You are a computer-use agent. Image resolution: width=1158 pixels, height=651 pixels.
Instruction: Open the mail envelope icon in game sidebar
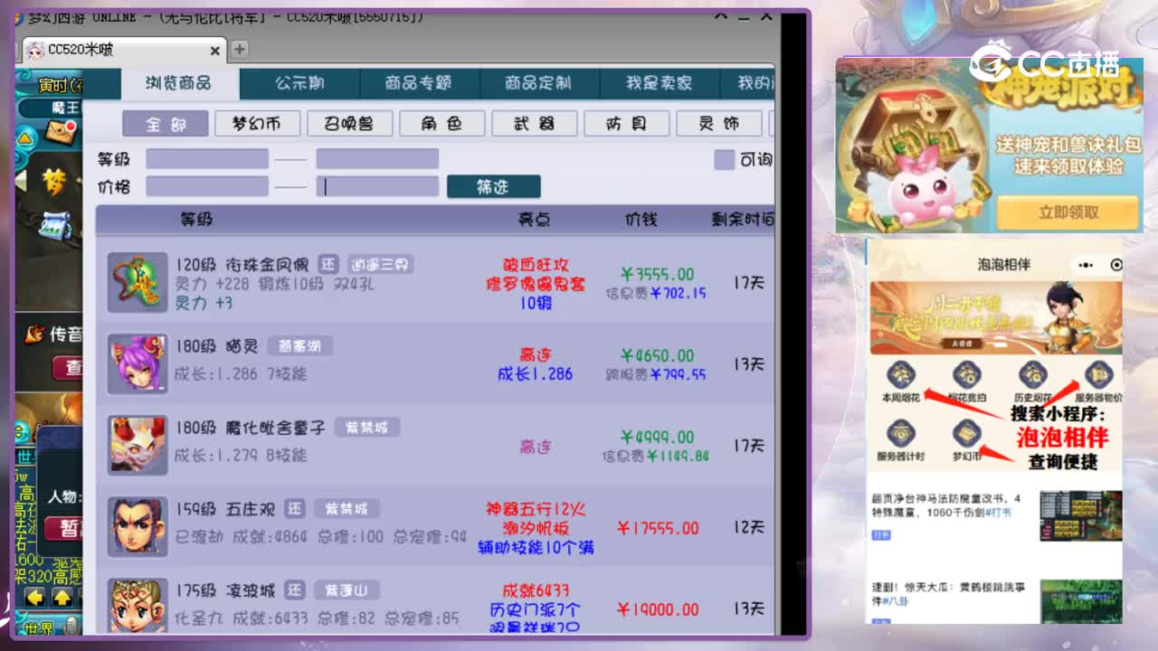(x=59, y=133)
